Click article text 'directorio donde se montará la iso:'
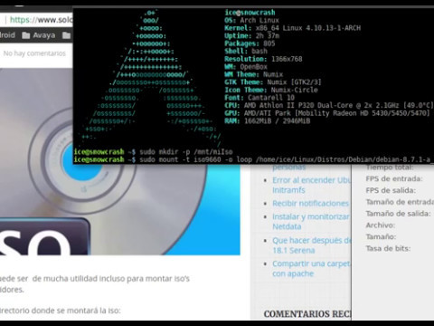Image resolution: width=434 pixels, height=326 pixels. pos(61,311)
